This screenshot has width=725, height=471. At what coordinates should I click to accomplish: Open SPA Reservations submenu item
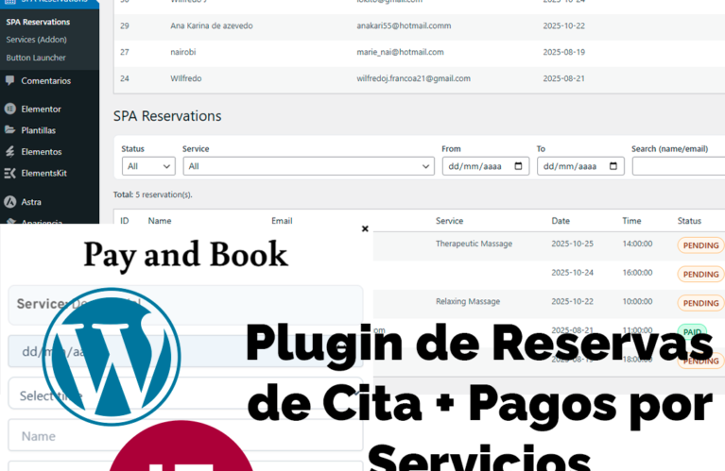point(38,22)
